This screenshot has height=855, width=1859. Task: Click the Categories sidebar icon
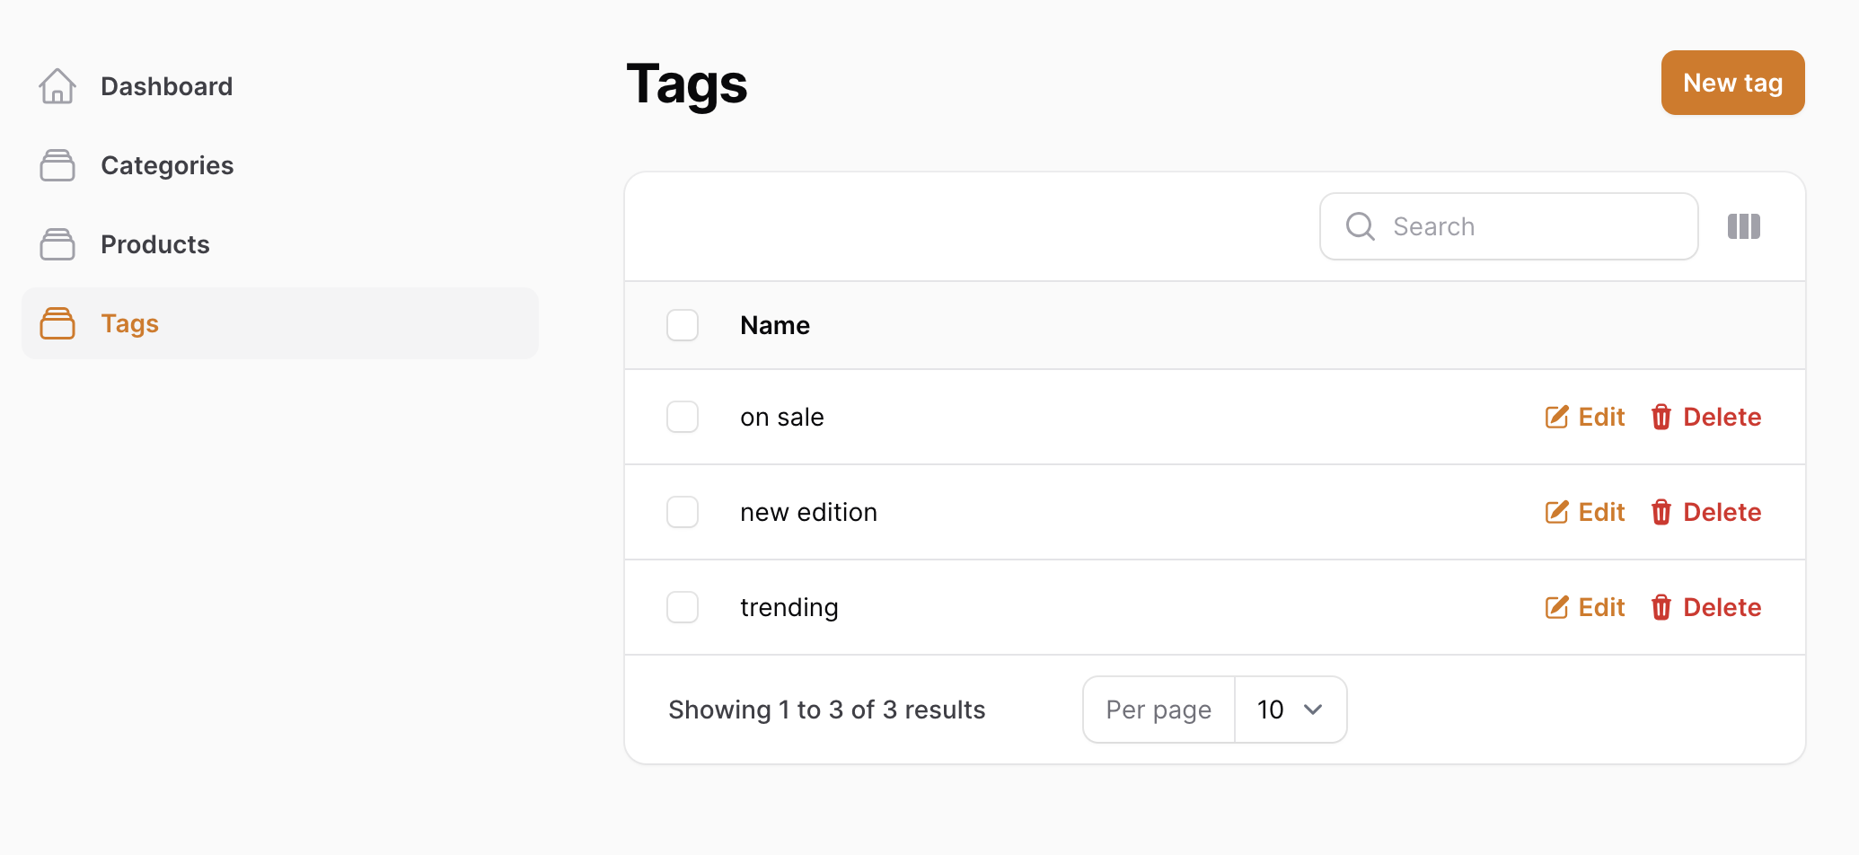click(x=57, y=165)
